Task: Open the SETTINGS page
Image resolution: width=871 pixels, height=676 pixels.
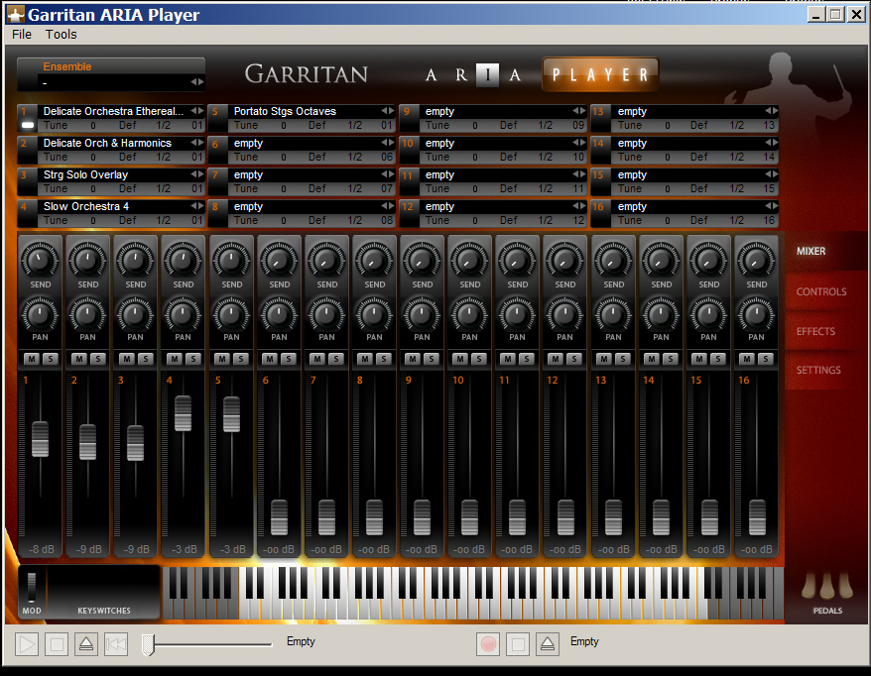Action: click(818, 370)
